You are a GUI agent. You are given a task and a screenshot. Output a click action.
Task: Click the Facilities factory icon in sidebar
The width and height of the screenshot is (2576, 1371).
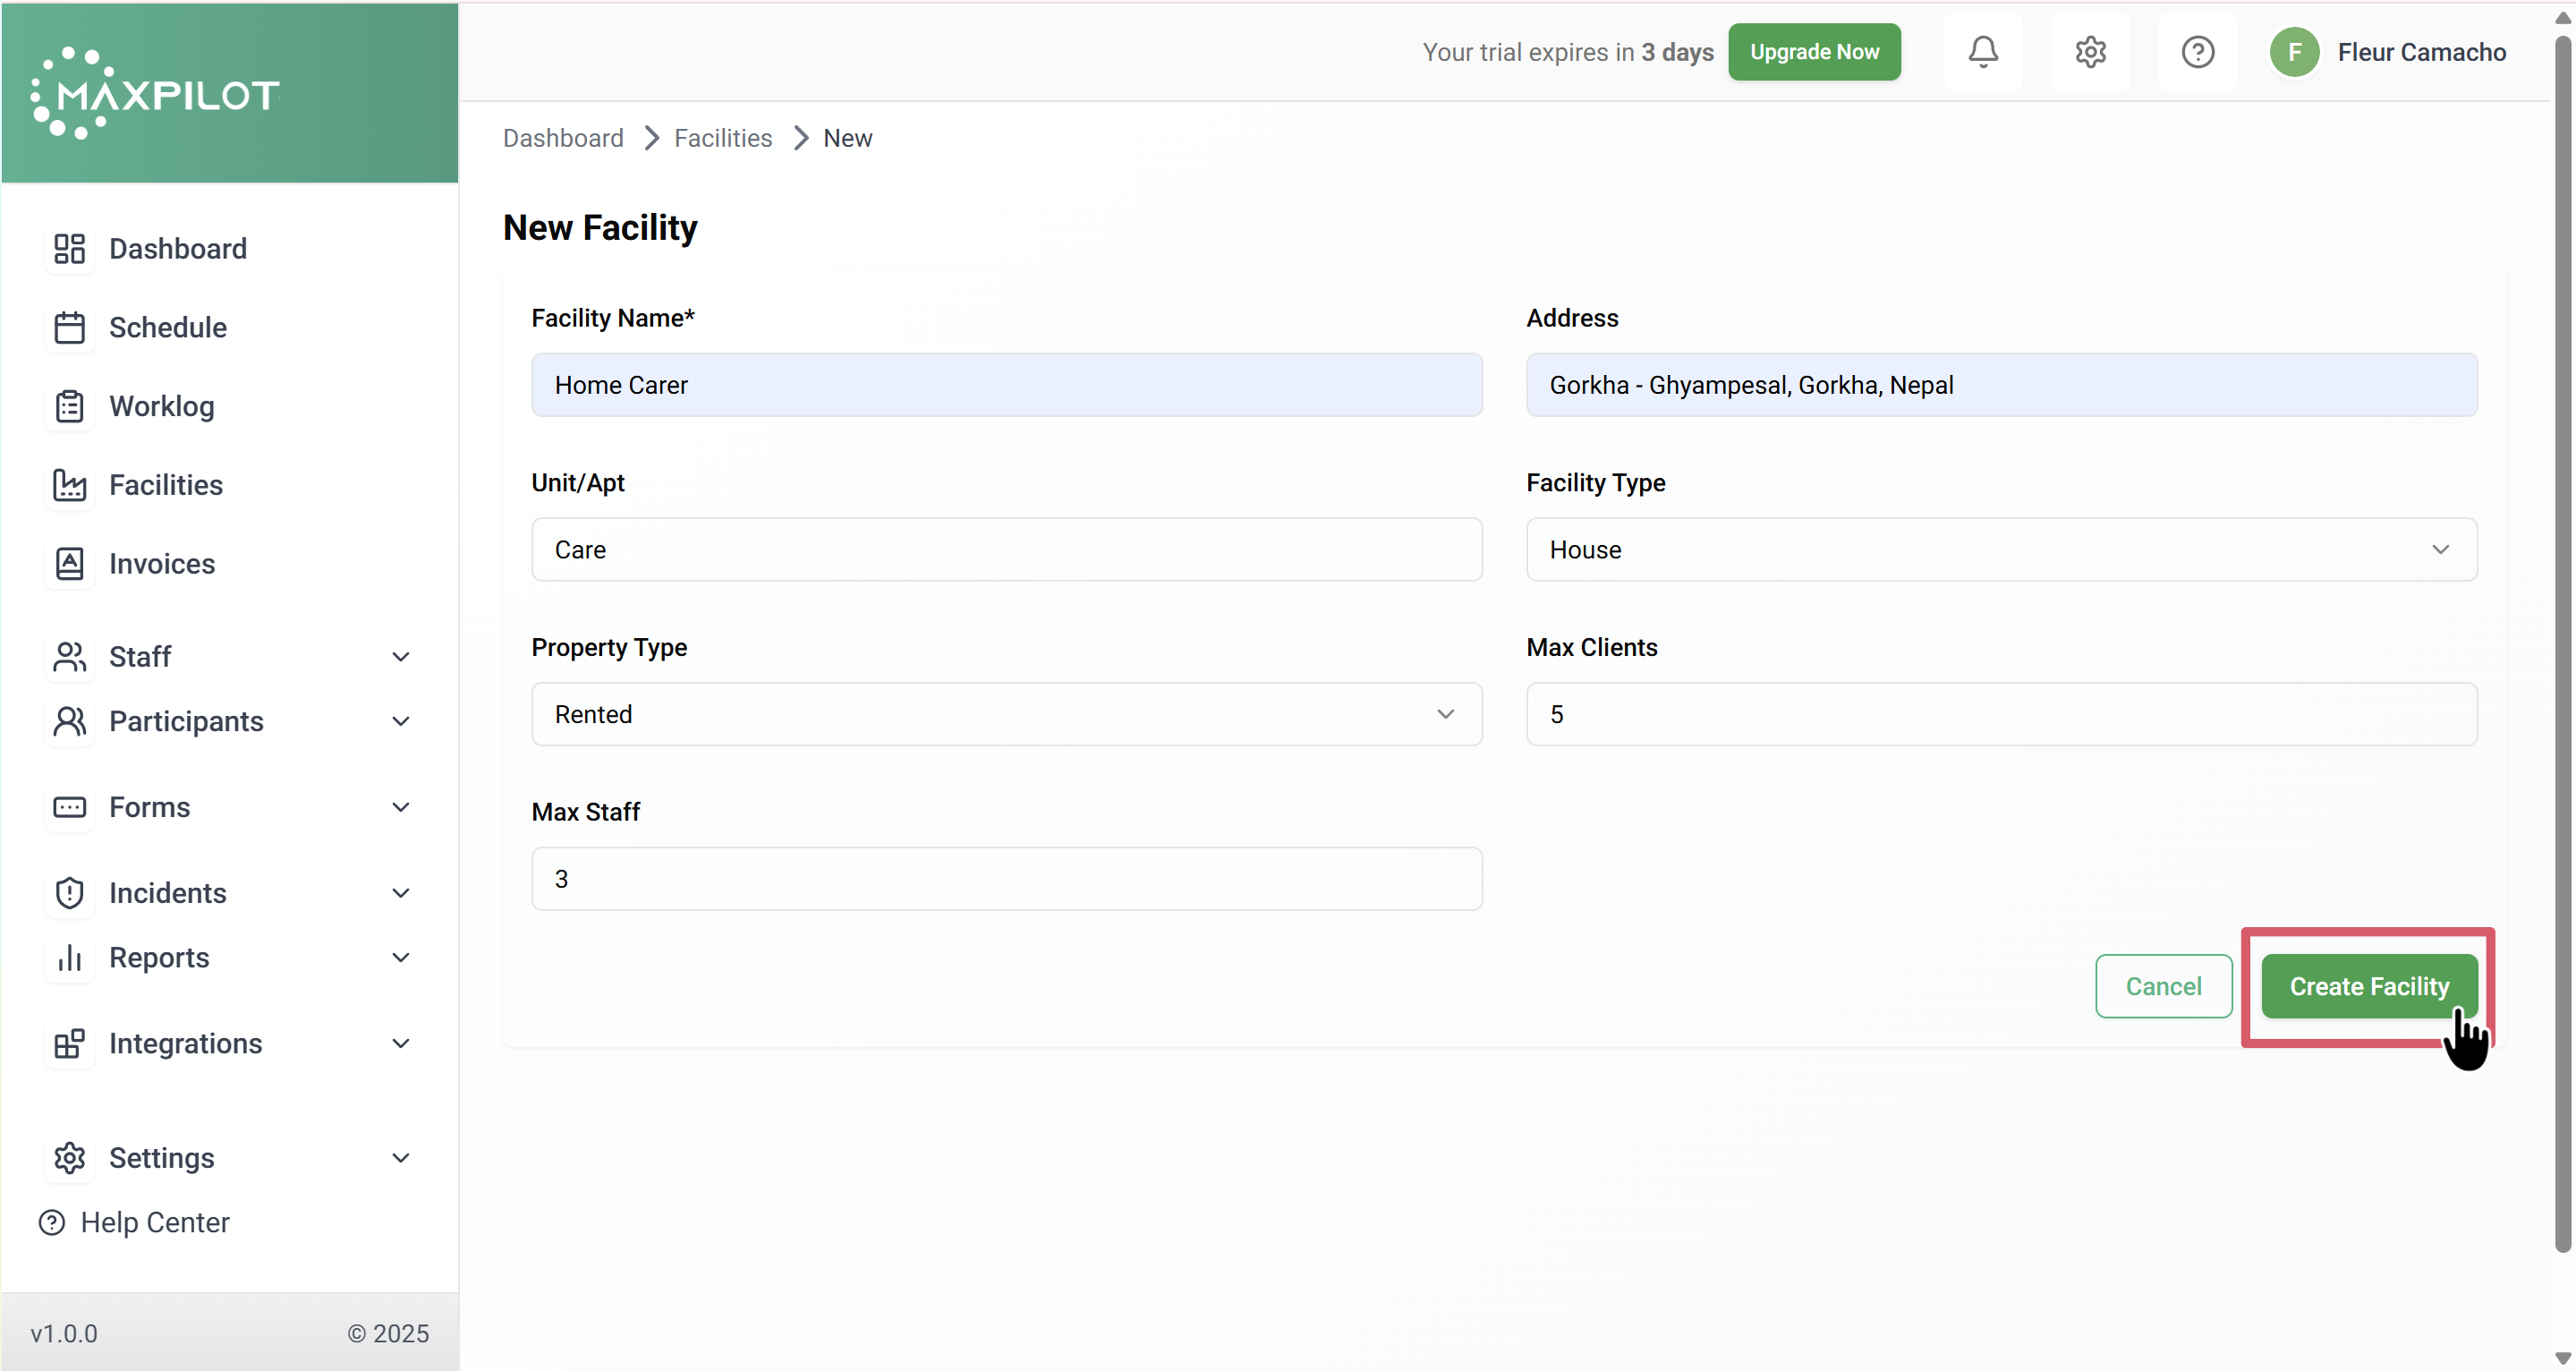[x=69, y=485]
